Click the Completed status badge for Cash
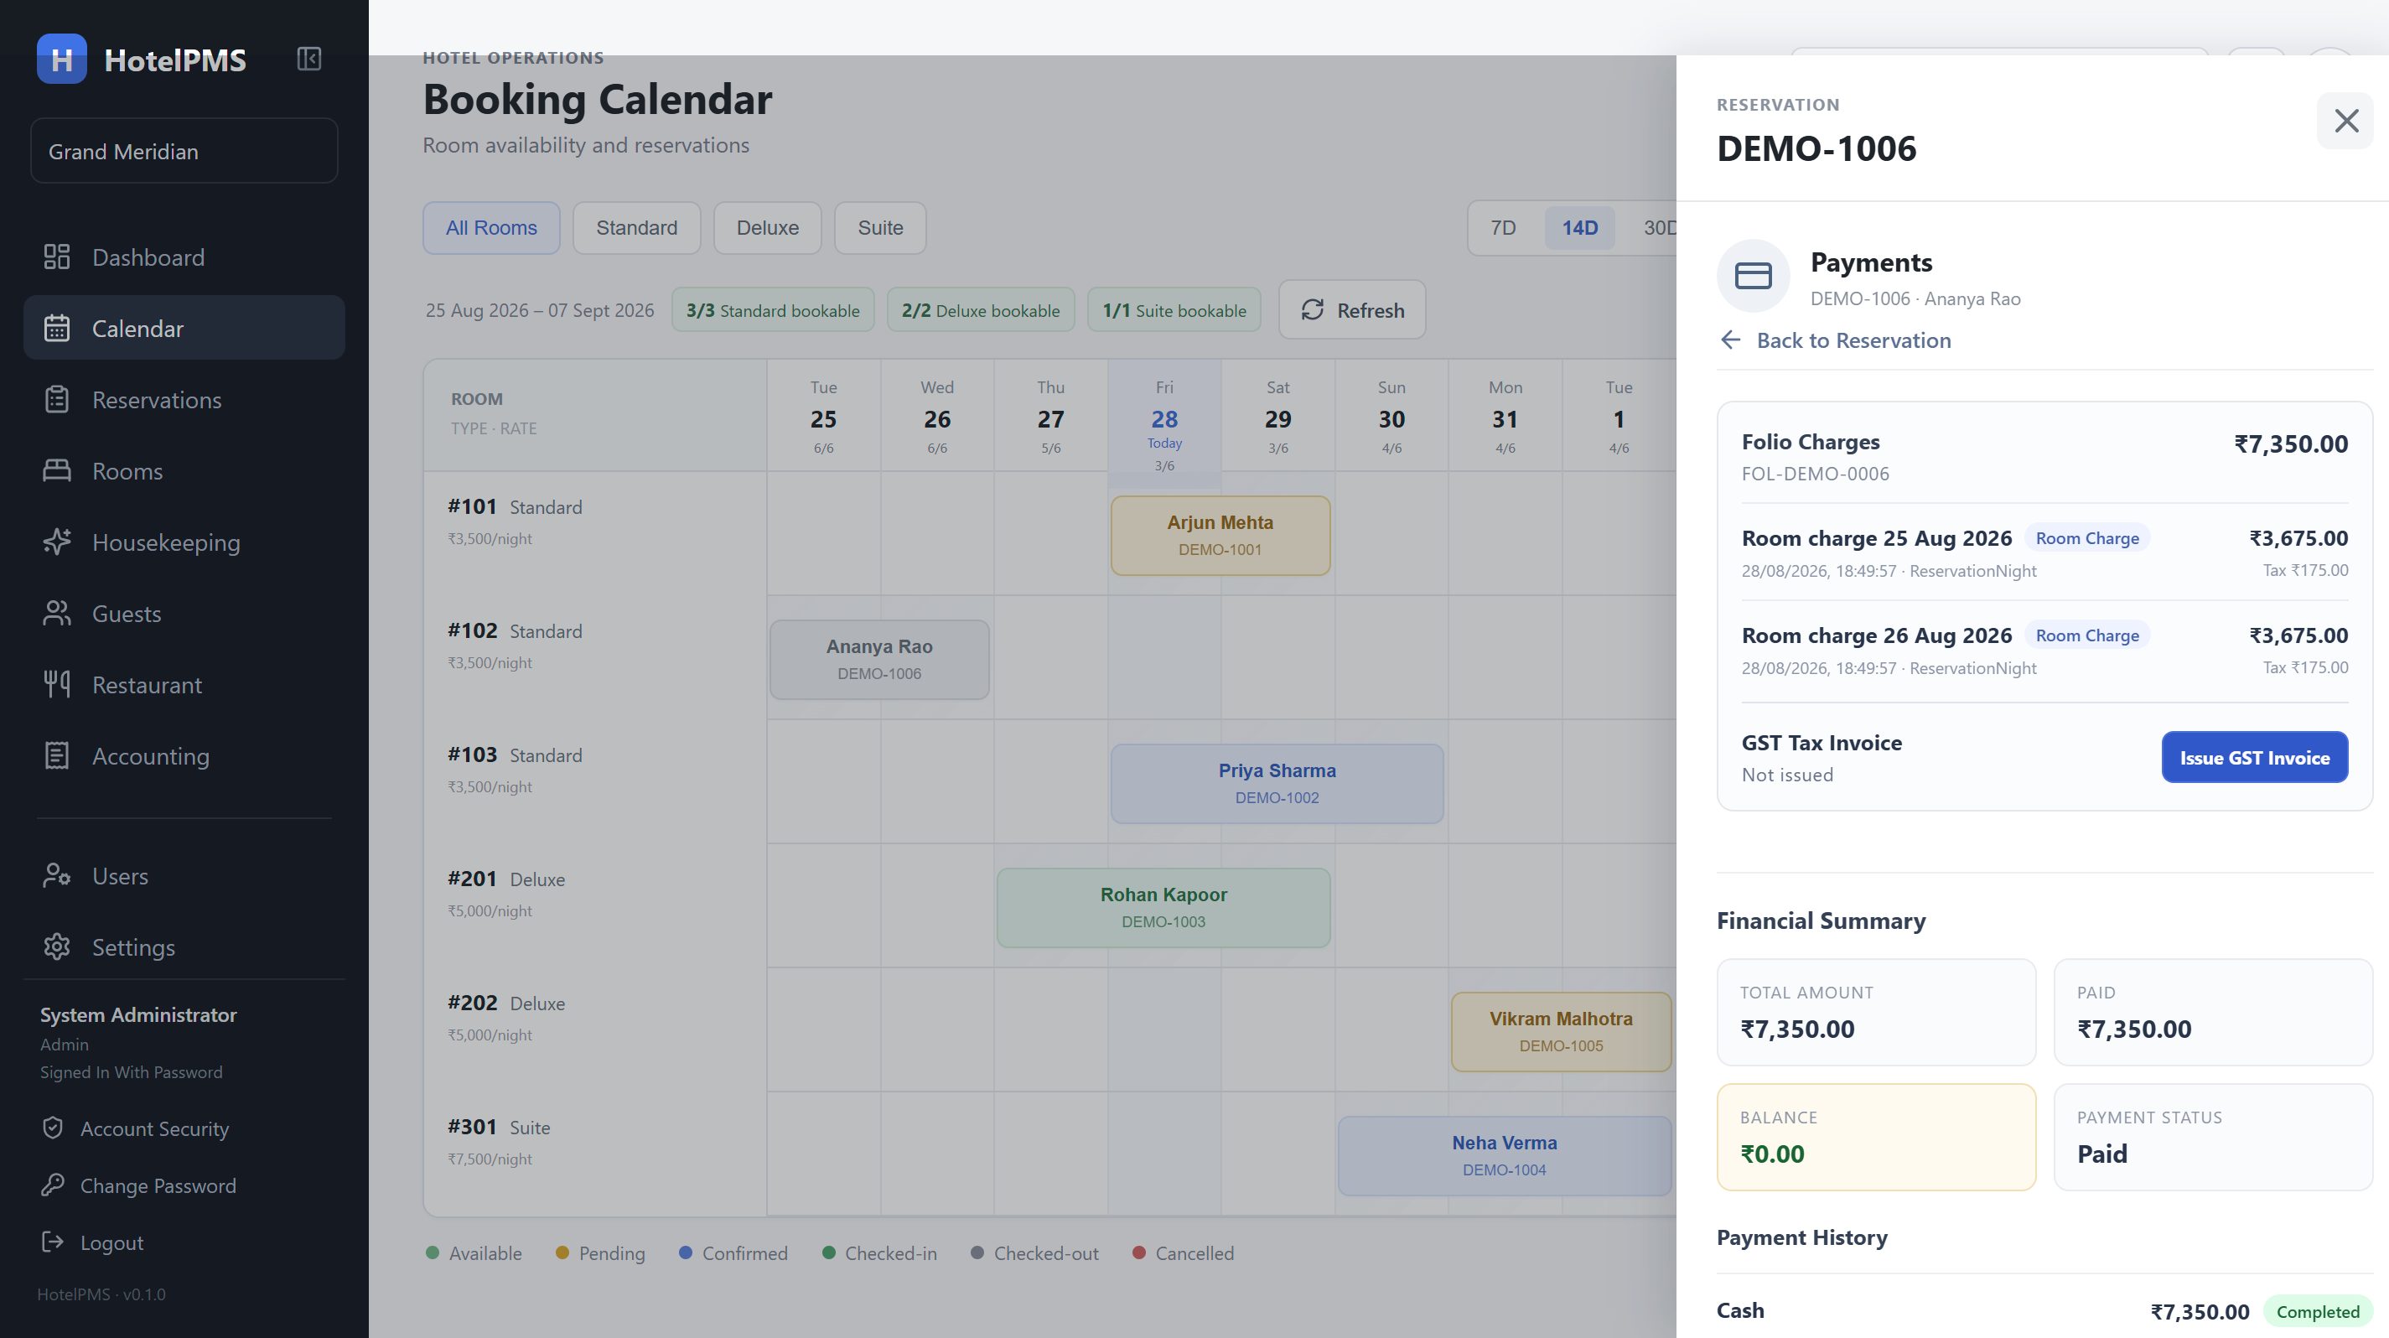 (x=2317, y=1311)
